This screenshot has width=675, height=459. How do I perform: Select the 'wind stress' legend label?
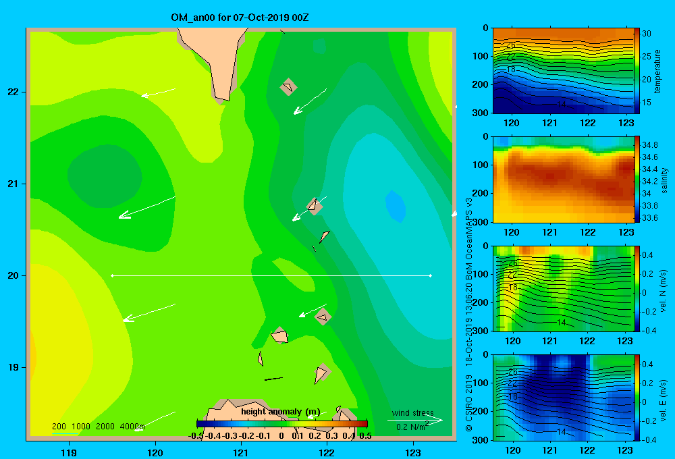412,413
